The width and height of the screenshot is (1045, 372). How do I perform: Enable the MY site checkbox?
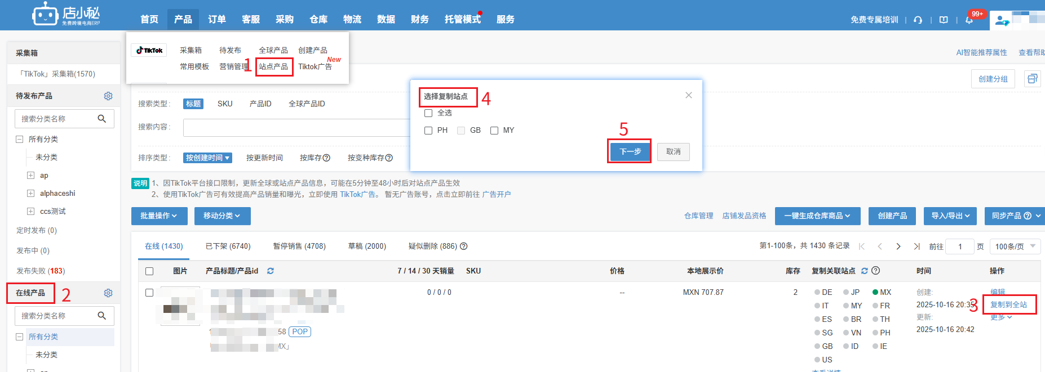(494, 131)
